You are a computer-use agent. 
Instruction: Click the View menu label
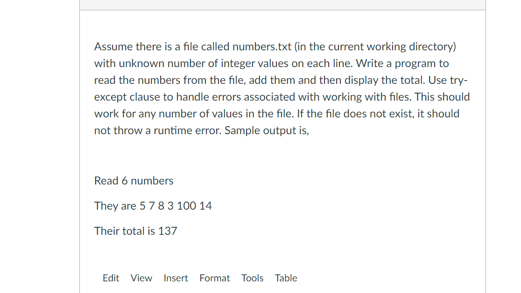click(141, 278)
